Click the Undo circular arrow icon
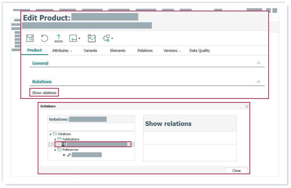The height and width of the screenshot is (188, 291). 44,38
